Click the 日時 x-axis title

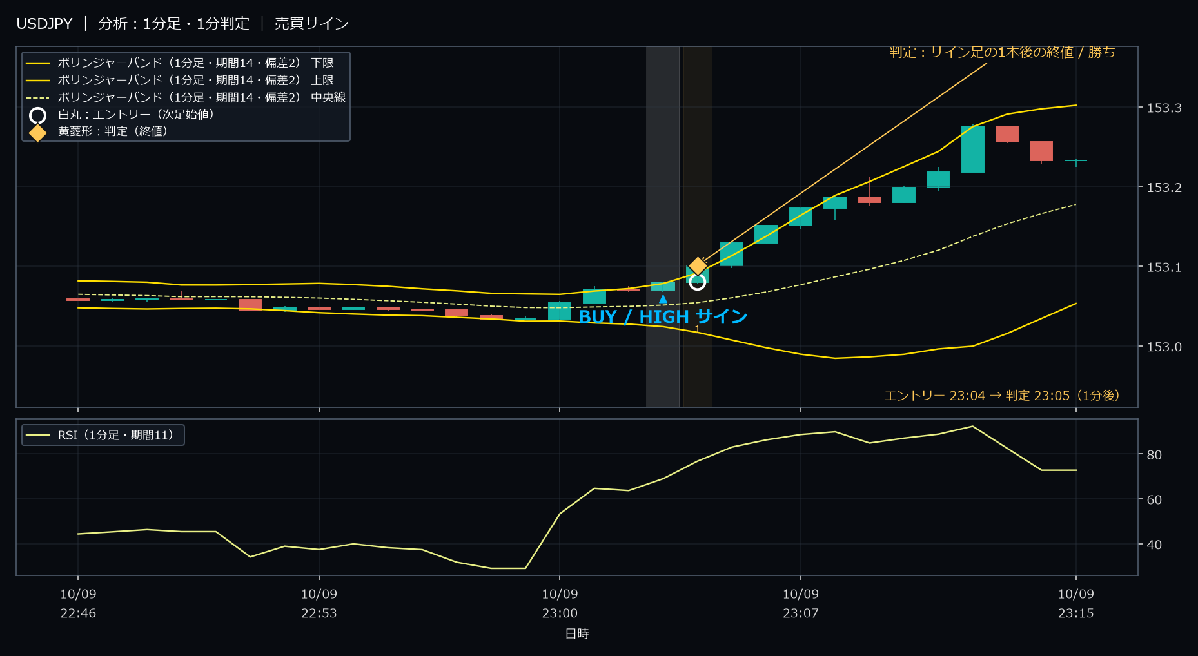(577, 633)
